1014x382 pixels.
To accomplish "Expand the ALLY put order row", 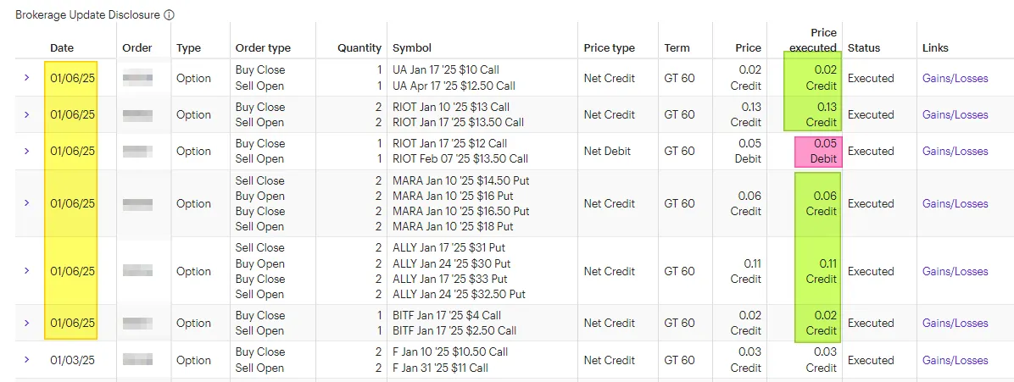I will 26,271.
